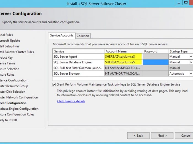Click SQL Server Agent password field
Screen dimensions: 193x144
[x=156, y=57]
